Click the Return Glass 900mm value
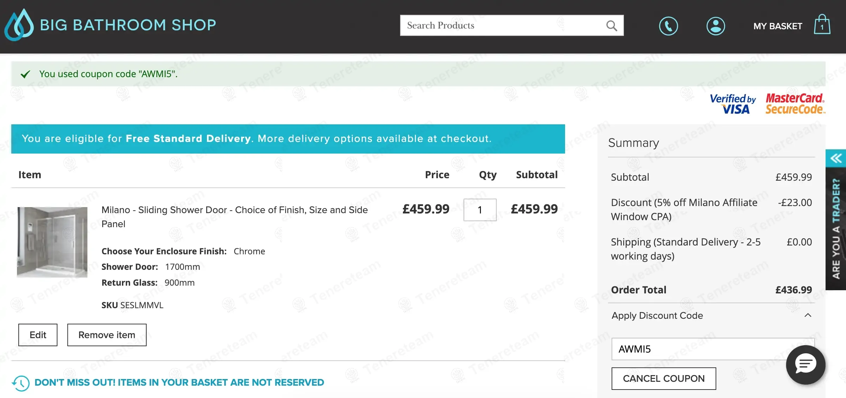 click(x=179, y=283)
